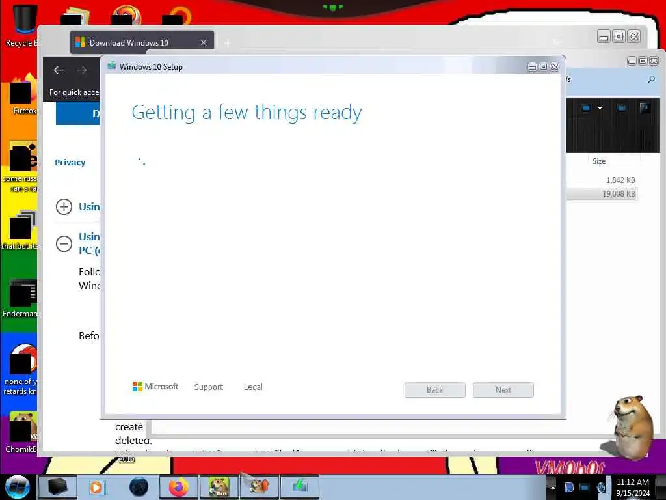Open the dark folder taskbar icon
This screenshot has height=500, width=666.
point(58,487)
